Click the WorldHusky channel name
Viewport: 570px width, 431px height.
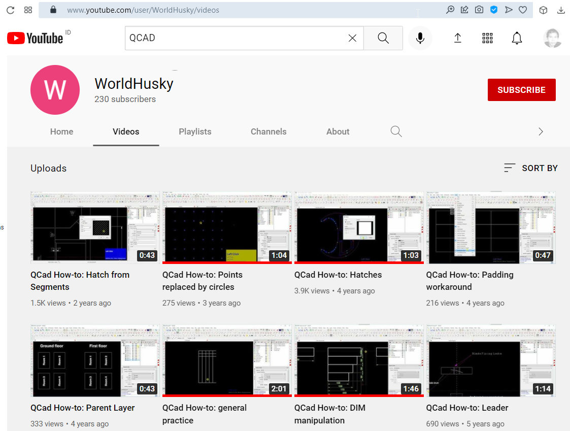pyautogui.click(x=134, y=84)
